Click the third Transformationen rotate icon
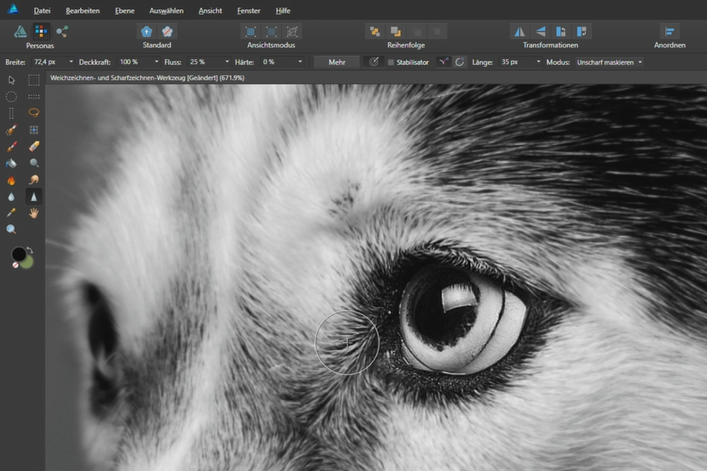This screenshot has width=707, height=471. (561, 31)
